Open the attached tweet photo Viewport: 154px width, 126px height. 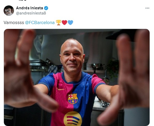[x=77, y=77]
